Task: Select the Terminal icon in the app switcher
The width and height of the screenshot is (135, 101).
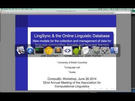Action: pos(39,50)
